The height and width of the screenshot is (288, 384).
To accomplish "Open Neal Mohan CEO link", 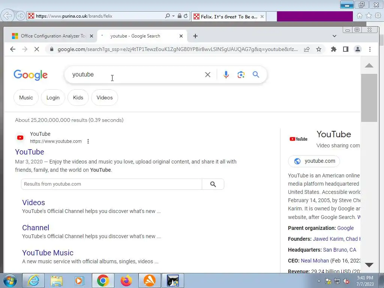I will click(315, 261).
